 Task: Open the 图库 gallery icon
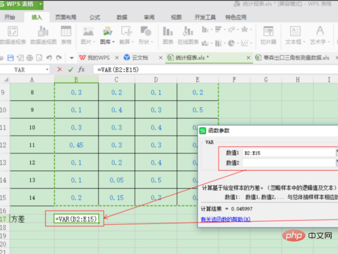(x=108, y=31)
